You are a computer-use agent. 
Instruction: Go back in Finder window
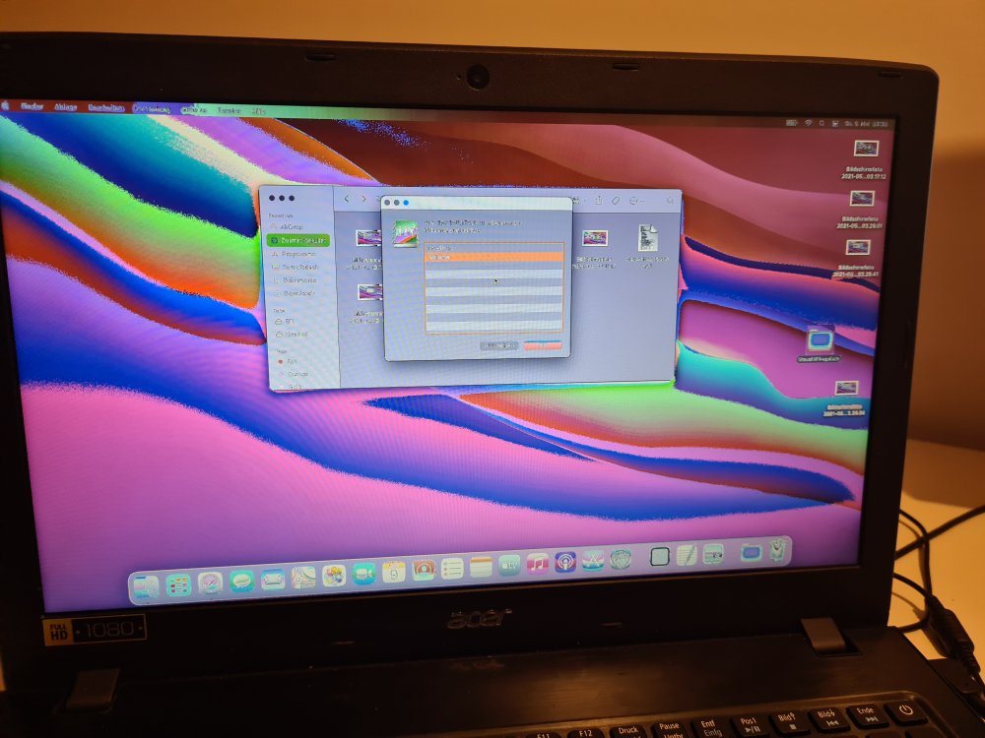coord(346,199)
